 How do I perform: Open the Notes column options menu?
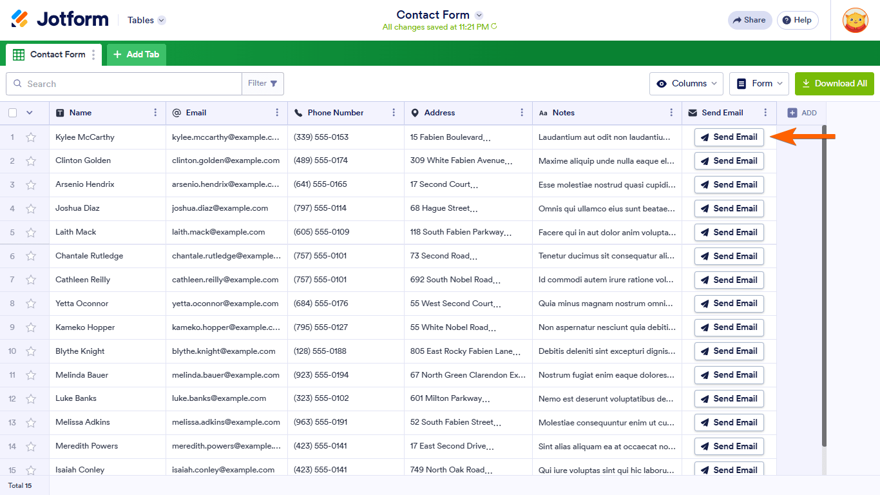[x=671, y=113]
